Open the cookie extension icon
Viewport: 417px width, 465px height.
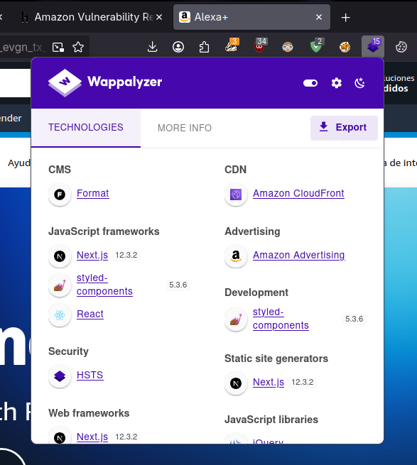(x=401, y=47)
